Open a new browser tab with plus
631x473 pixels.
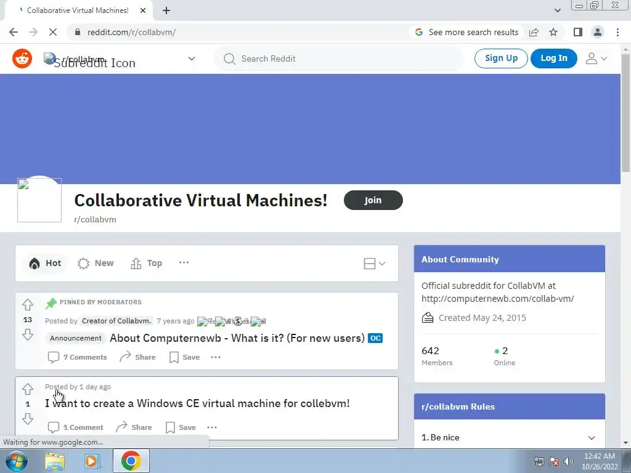click(x=166, y=10)
